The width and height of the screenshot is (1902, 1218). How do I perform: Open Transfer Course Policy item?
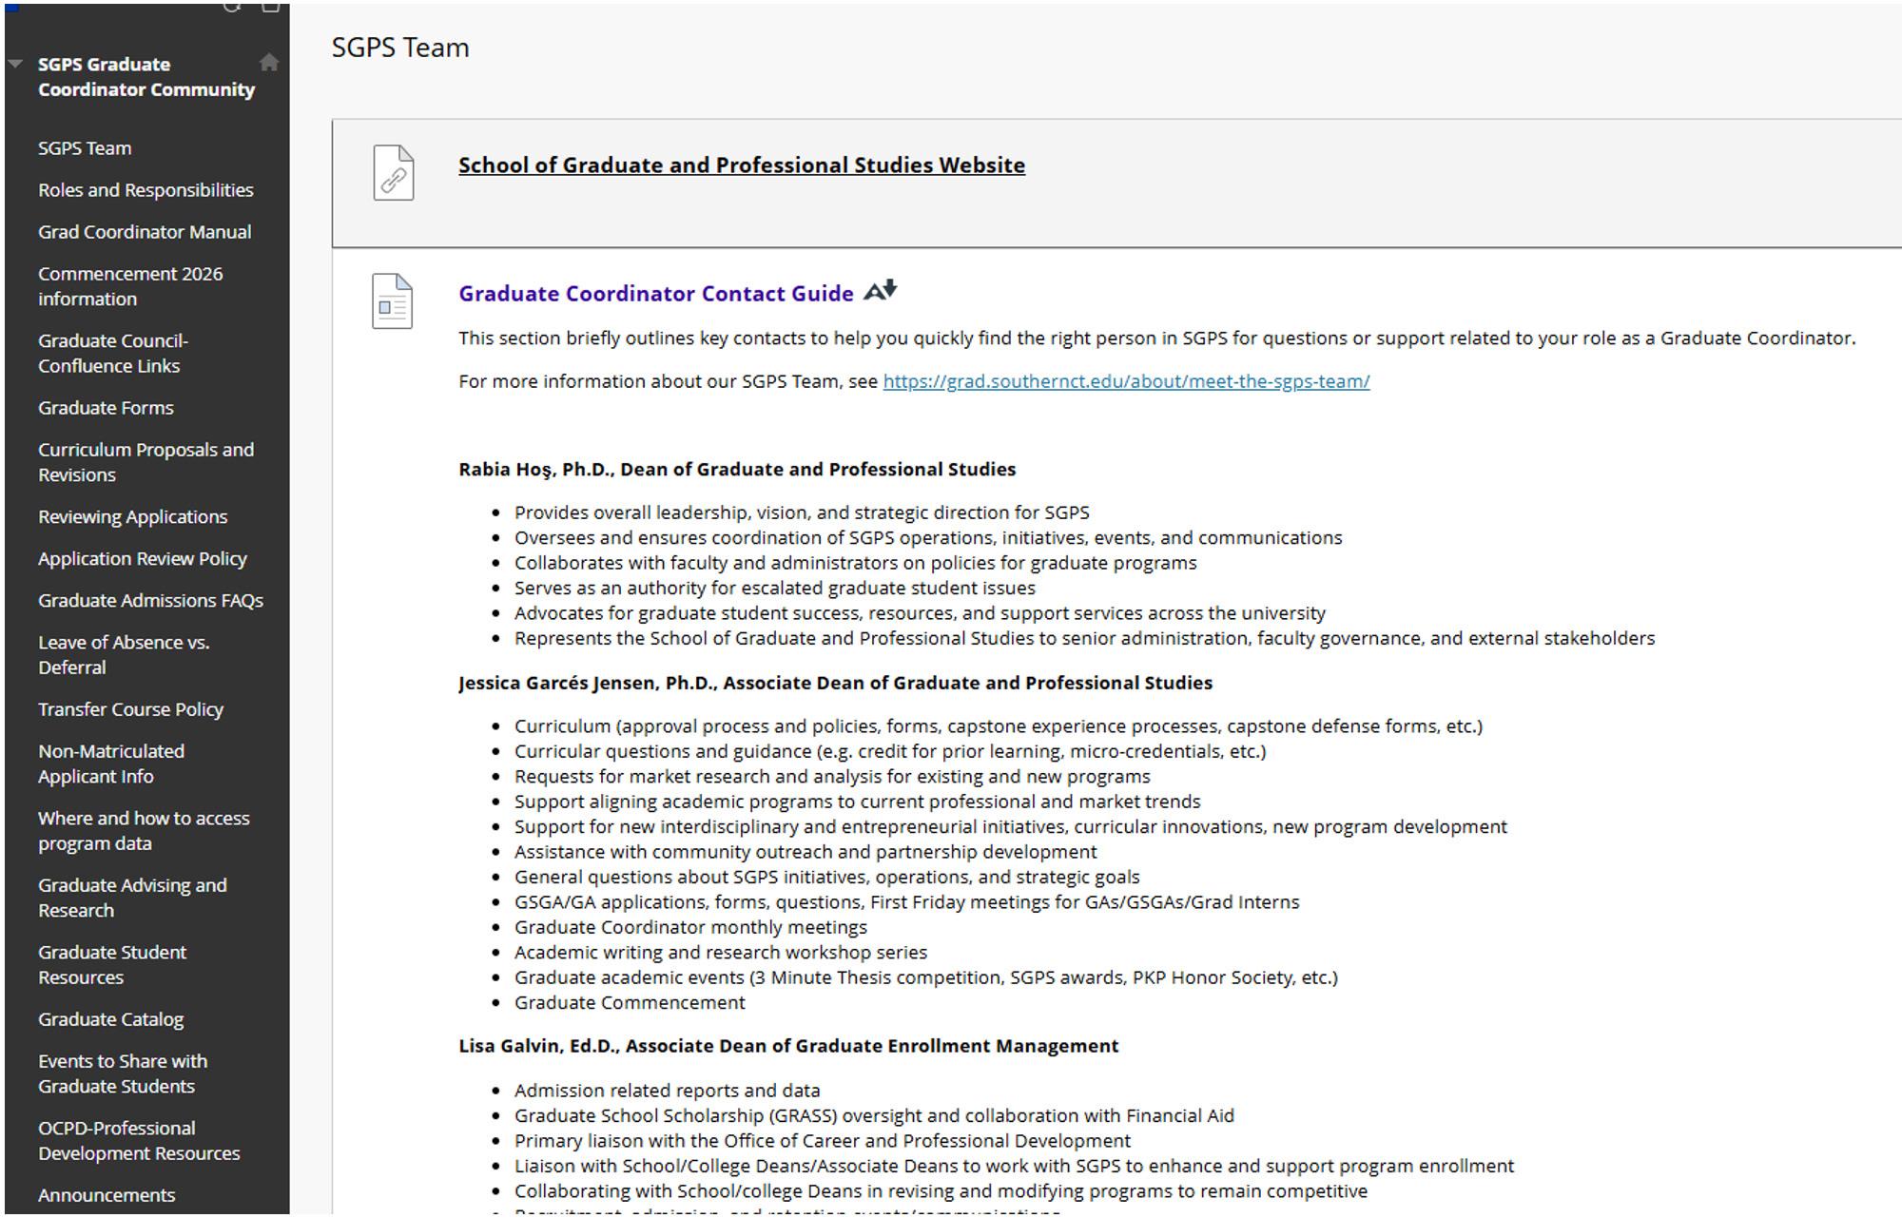point(130,709)
